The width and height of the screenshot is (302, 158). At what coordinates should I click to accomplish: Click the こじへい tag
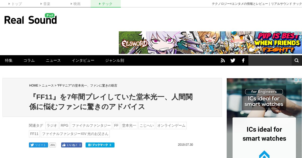[147, 125]
